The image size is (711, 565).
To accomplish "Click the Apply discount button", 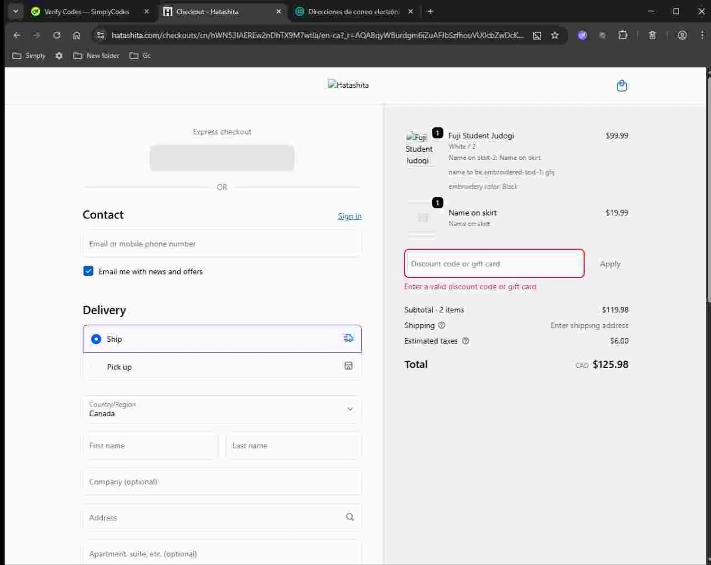I will coord(610,264).
